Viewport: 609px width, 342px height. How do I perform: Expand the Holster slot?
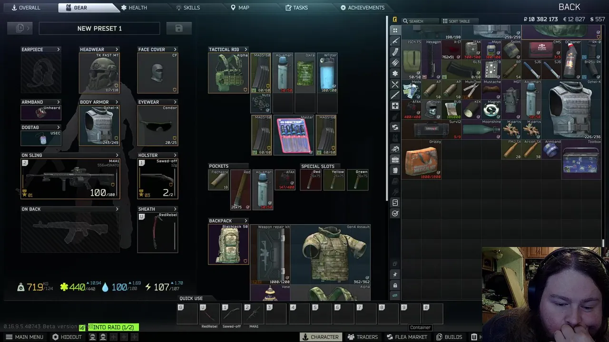(x=175, y=155)
